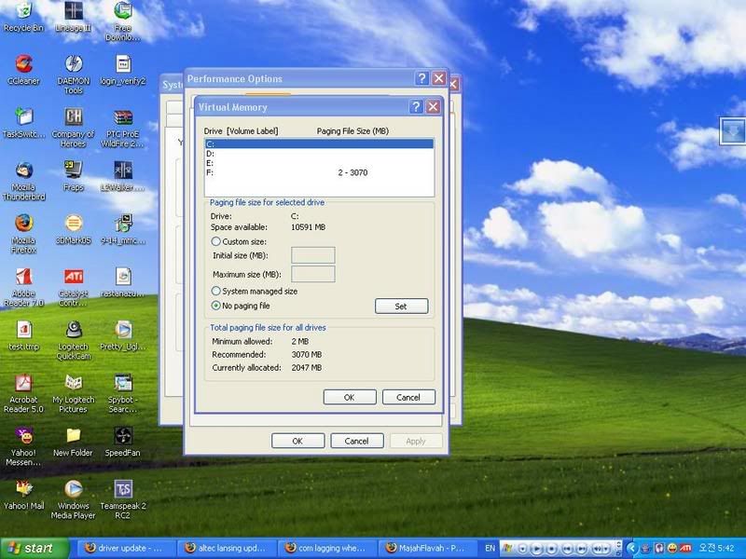
Task: Click the Initial size input field
Action: 312,255
